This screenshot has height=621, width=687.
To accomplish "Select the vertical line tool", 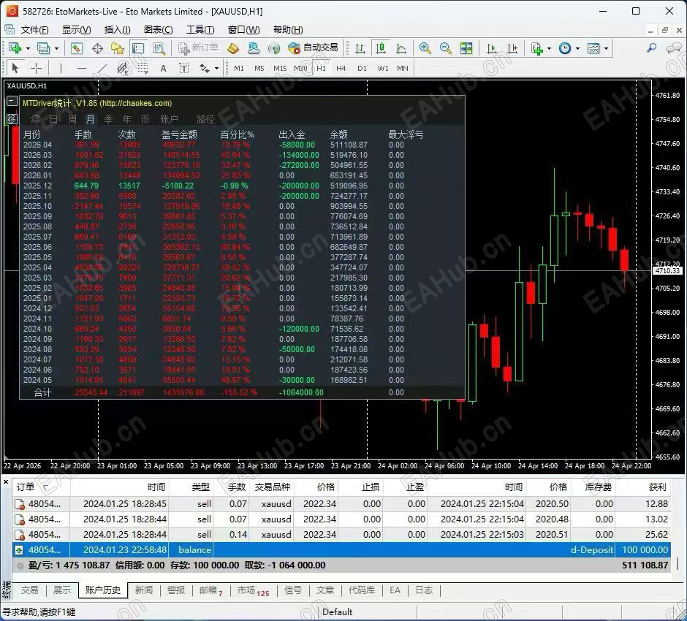I will point(61,68).
